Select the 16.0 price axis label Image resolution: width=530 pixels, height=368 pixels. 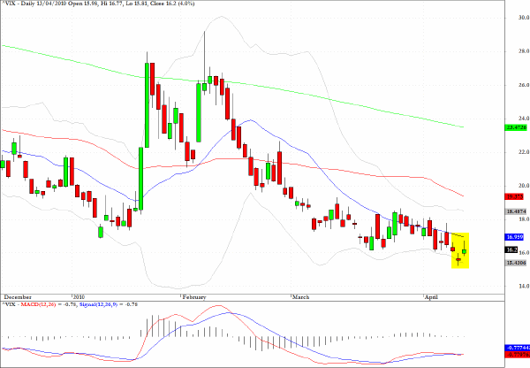(524, 252)
